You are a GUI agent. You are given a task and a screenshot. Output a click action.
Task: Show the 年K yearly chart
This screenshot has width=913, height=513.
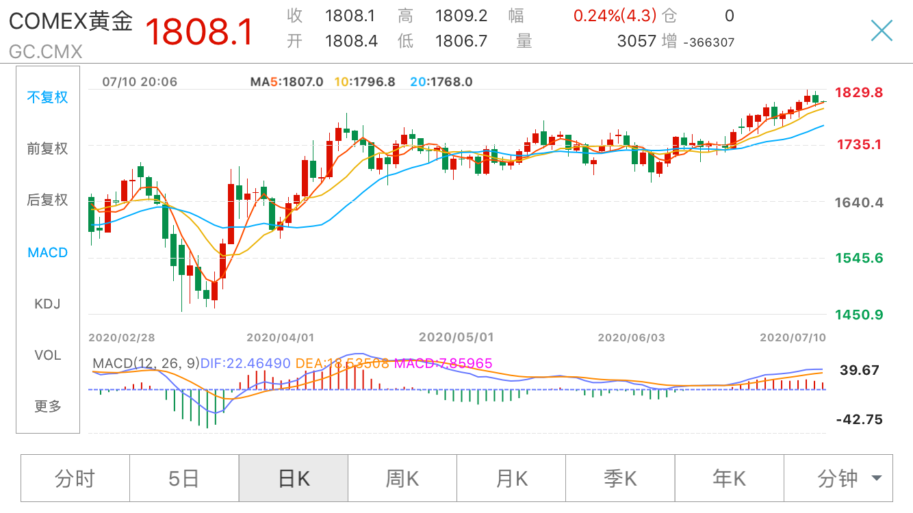[730, 478]
